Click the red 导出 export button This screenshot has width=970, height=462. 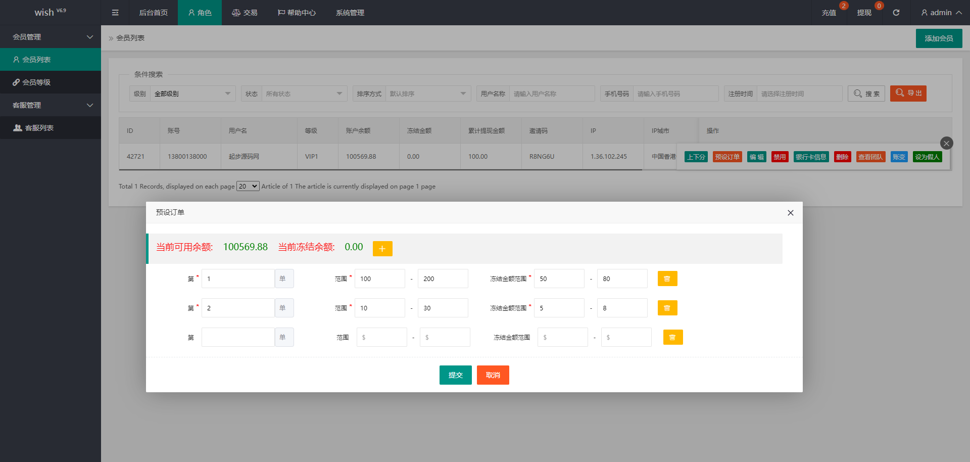[908, 93]
